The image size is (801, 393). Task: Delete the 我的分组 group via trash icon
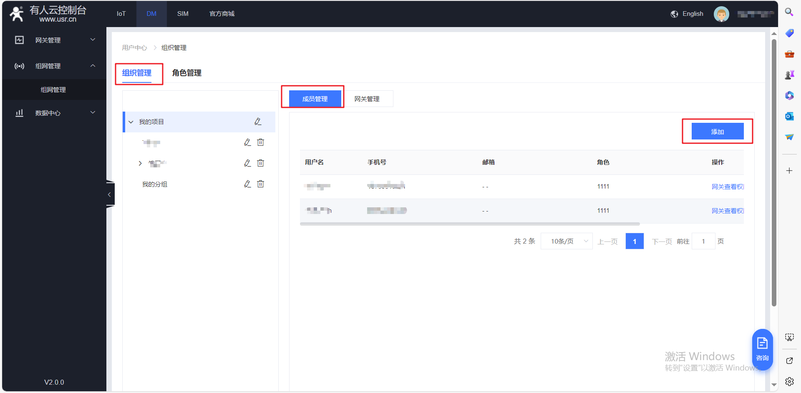click(261, 184)
